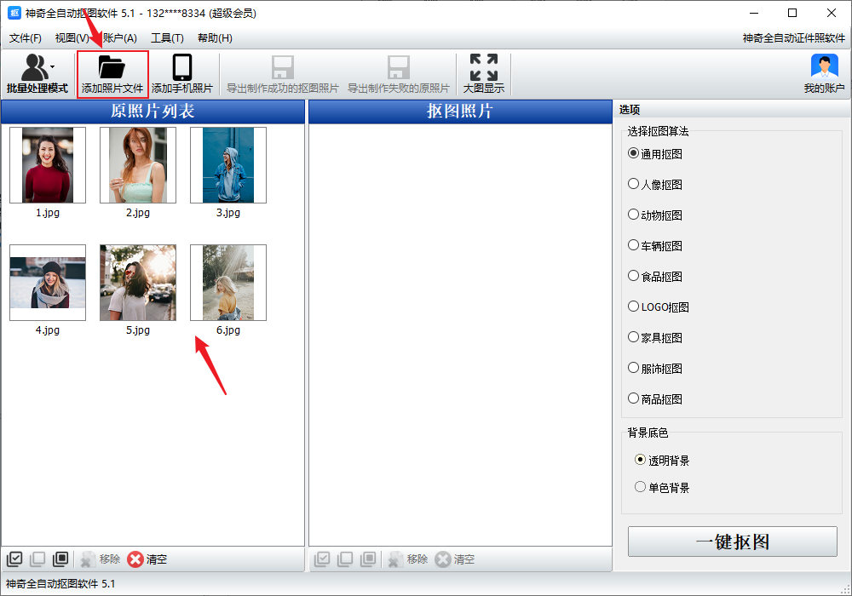Select the portrait matting (人像抠图) option

click(x=633, y=184)
